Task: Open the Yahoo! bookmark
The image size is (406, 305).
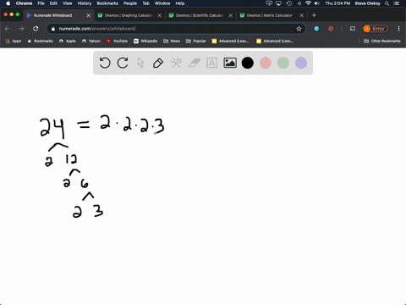Action: click(91, 41)
